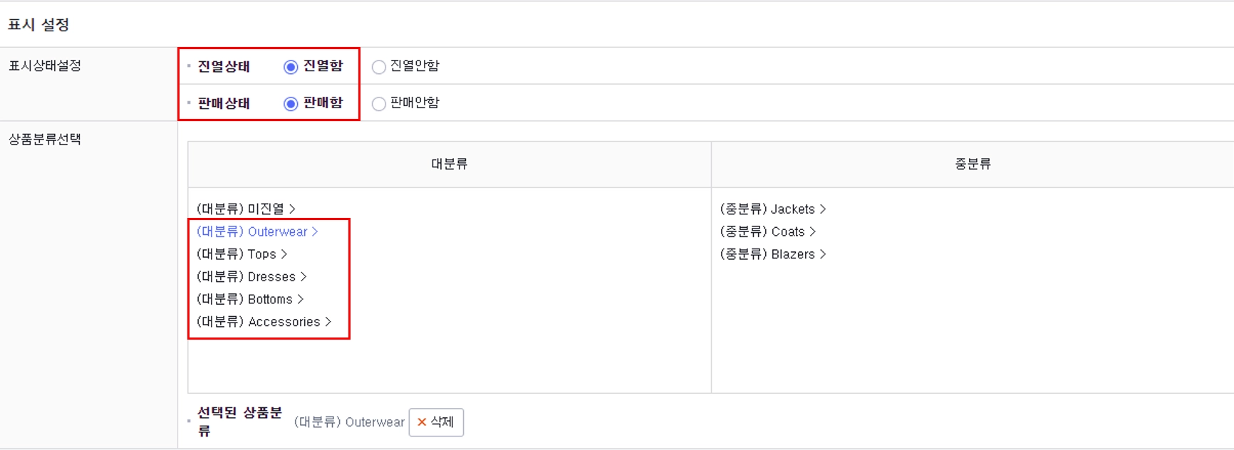Expand the chevron next to Dresses

304,277
